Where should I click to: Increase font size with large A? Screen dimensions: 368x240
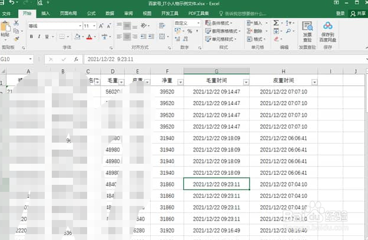coord(101,26)
